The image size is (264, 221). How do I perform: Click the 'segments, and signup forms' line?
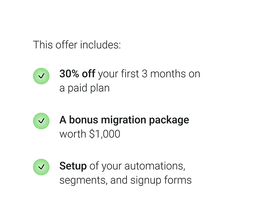[126, 180]
